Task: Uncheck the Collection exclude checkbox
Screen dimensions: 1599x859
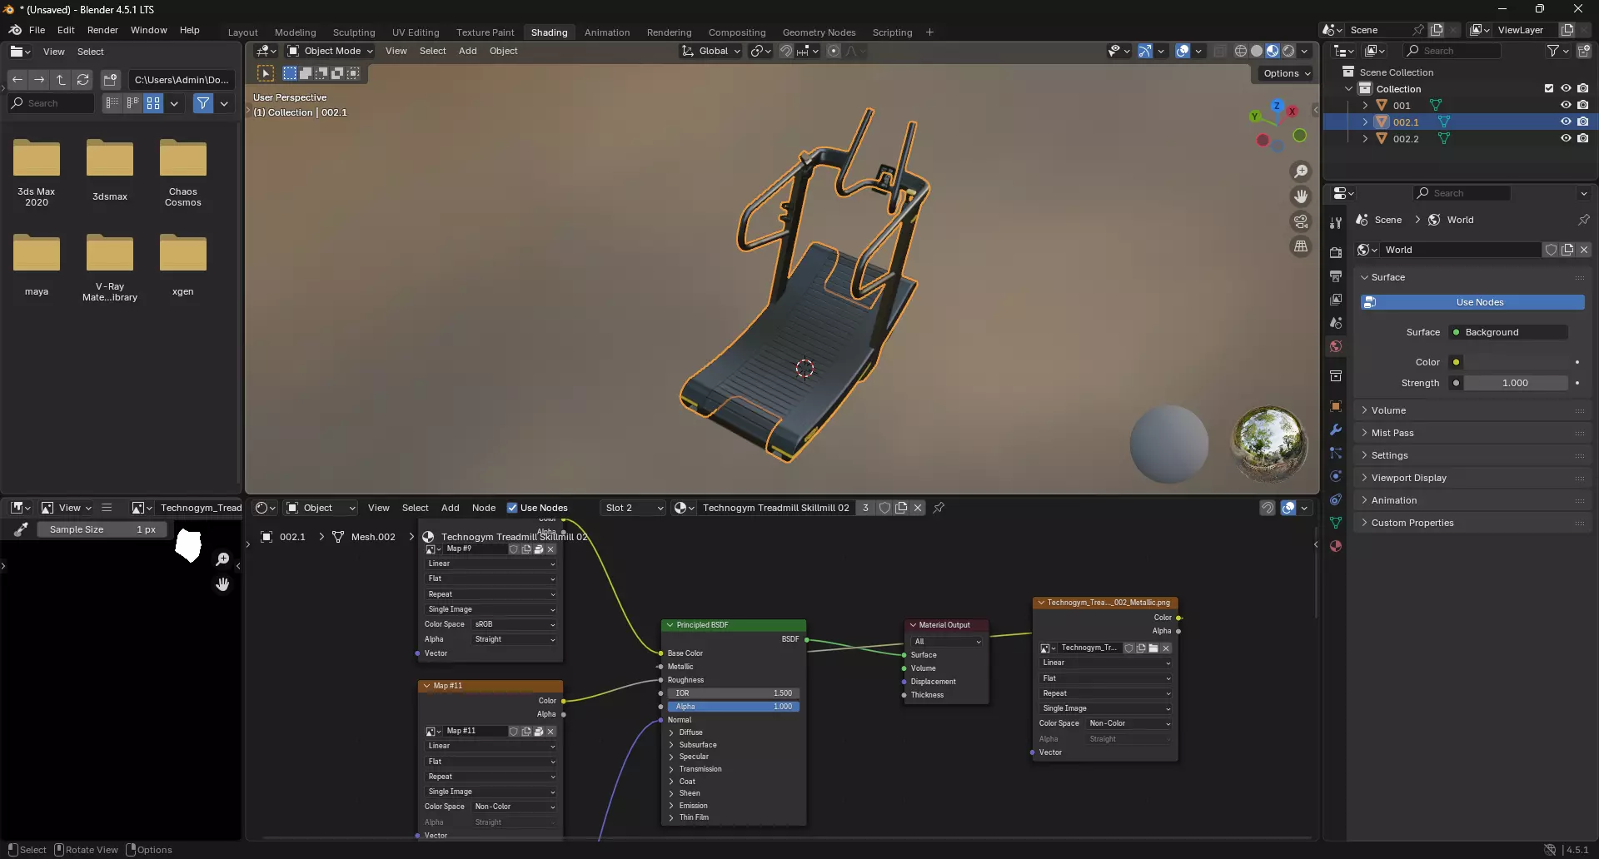Action: [x=1549, y=89]
